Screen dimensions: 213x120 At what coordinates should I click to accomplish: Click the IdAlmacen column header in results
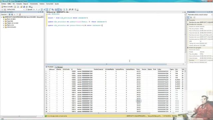(52, 69)
